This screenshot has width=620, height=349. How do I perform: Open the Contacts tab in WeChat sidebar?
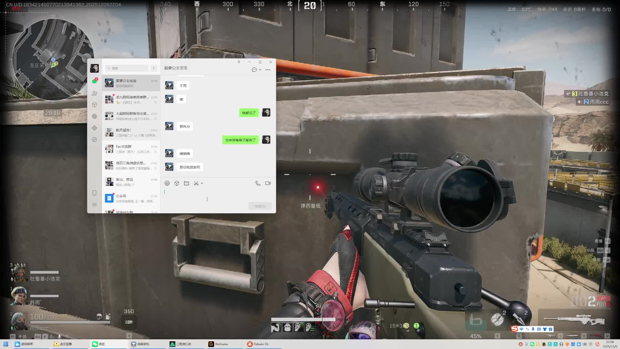tap(94, 93)
